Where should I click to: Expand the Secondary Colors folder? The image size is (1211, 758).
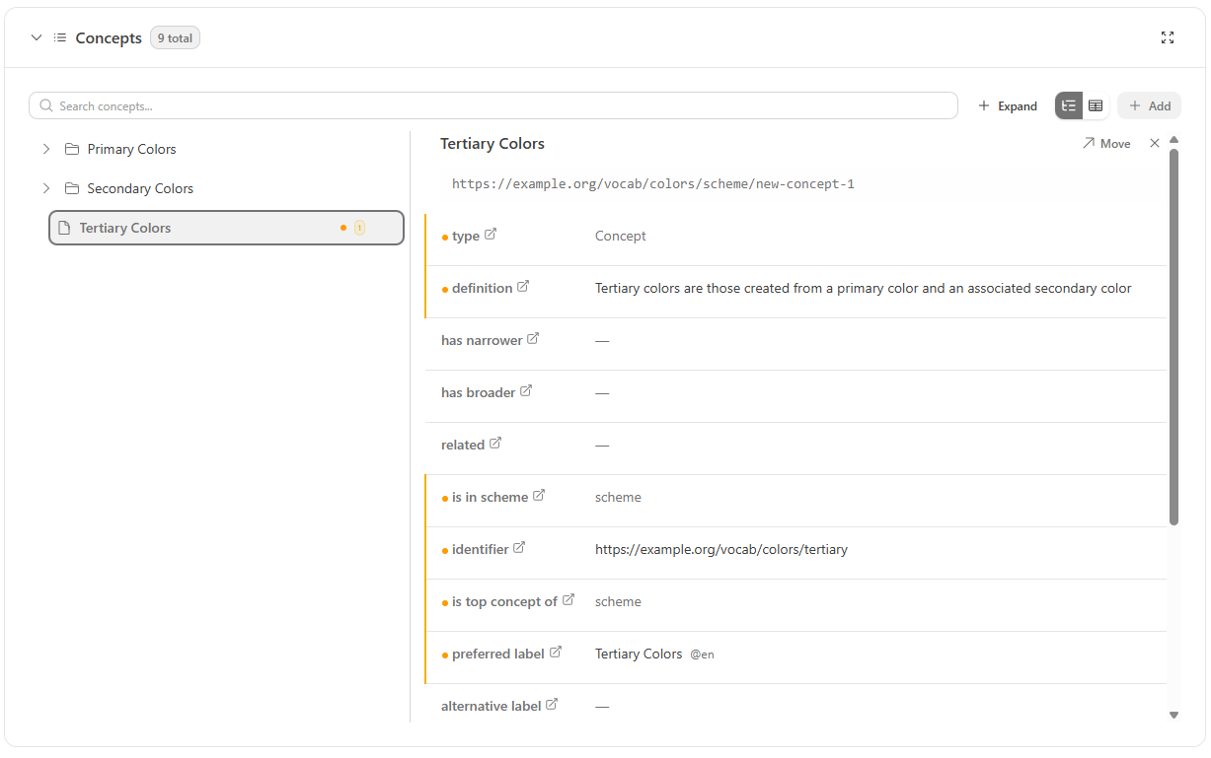[x=45, y=188]
